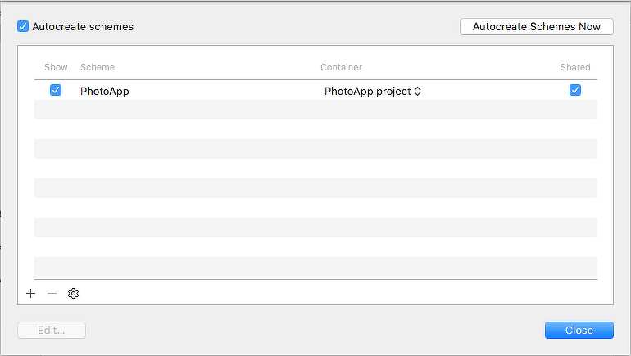Open the gear actions menu
This screenshot has height=356, width=631.
click(74, 293)
